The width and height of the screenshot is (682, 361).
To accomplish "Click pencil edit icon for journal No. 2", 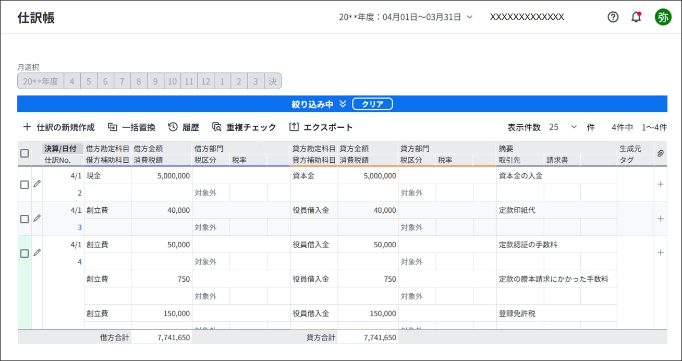I will coord(37,184).
